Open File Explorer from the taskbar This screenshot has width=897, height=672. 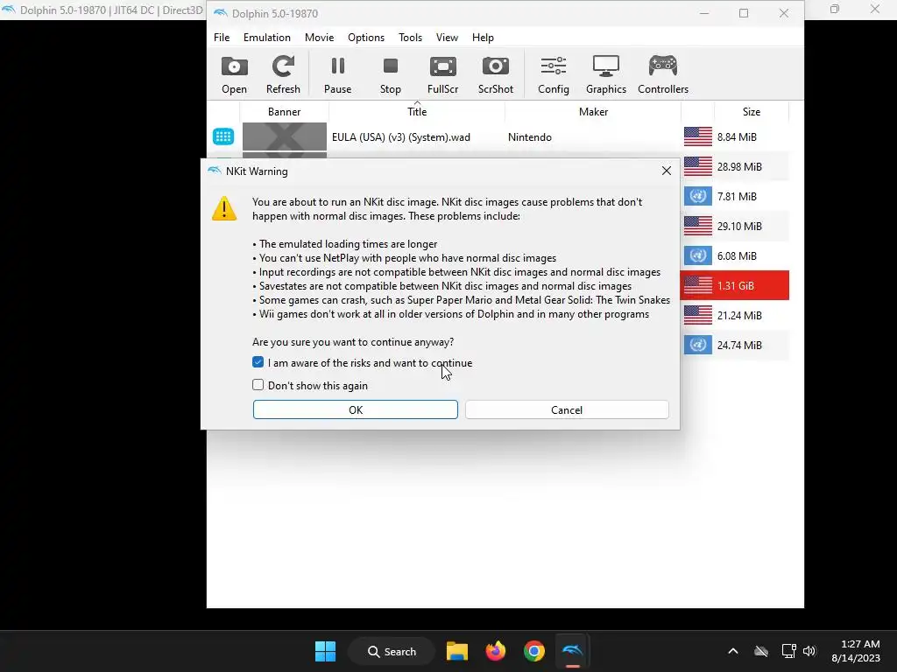coord(457,651)
